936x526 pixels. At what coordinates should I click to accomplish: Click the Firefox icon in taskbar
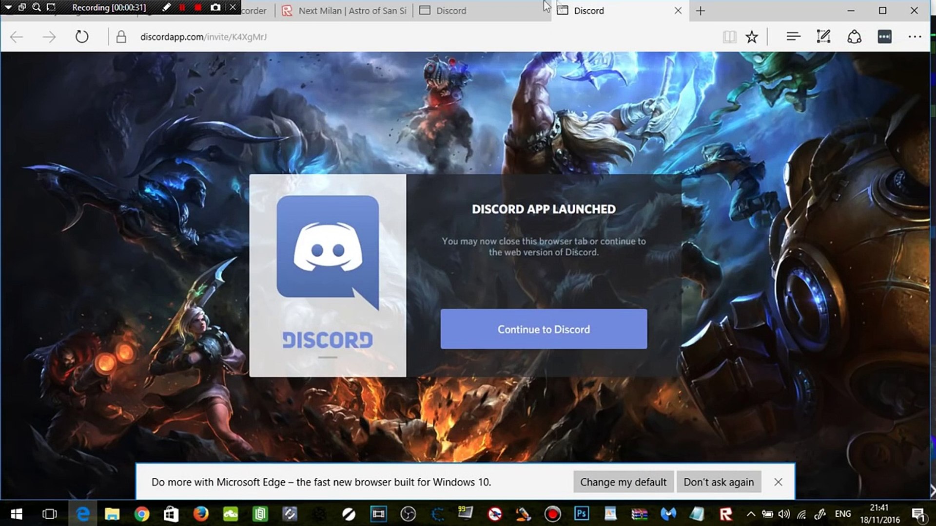[200, 514]
